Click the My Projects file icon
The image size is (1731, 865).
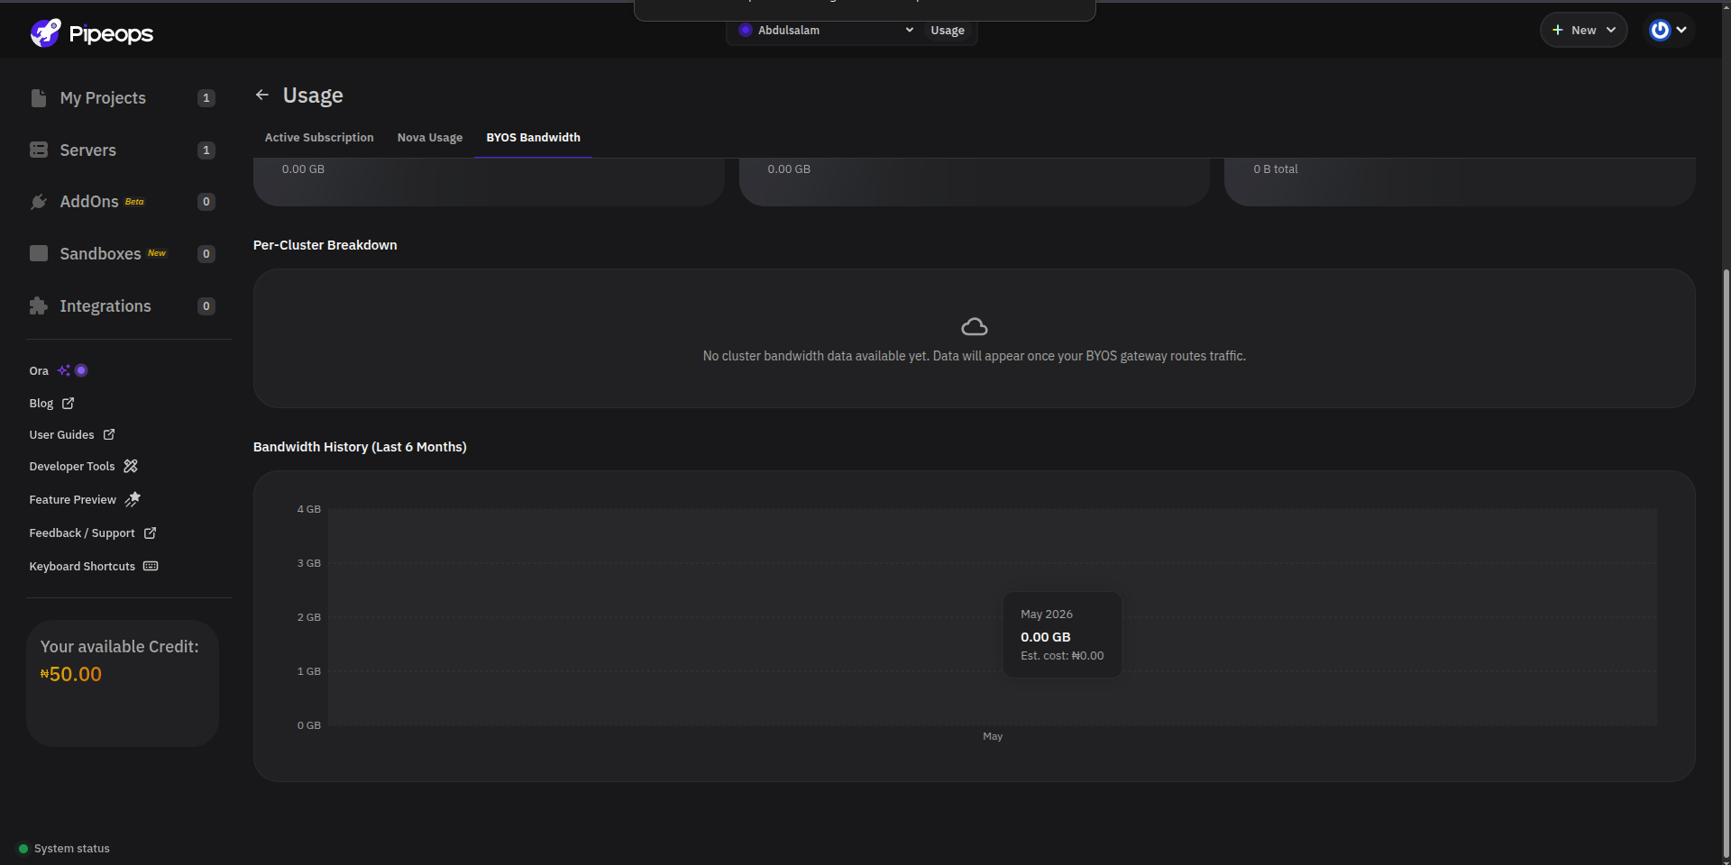point(39,98)
